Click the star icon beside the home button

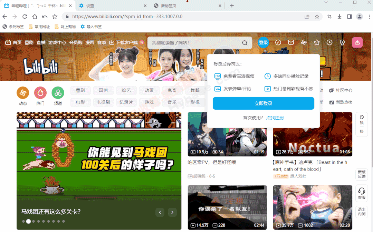[x=55, y=17]
